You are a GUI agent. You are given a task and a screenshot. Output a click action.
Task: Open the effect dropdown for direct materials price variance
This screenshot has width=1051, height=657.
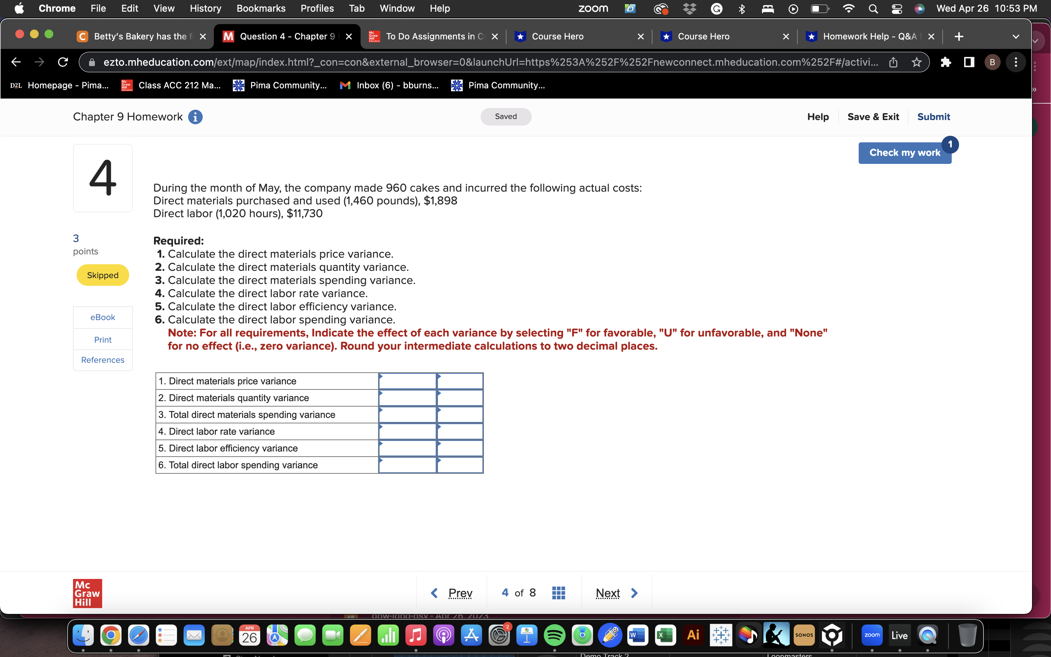[459, 381]
